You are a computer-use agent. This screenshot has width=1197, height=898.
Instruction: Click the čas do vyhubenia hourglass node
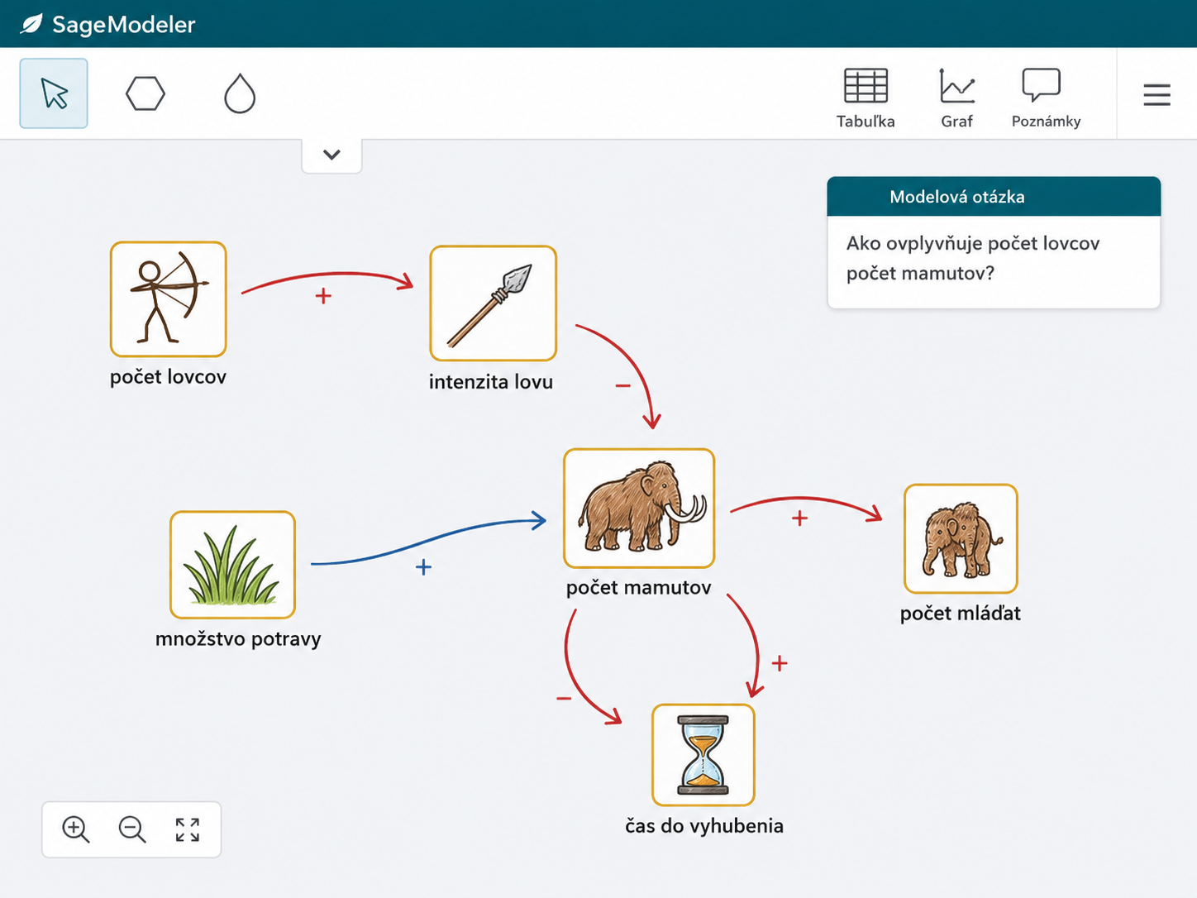point(703,755)
